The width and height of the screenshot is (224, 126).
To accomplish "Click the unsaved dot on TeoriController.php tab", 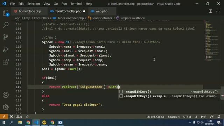I will (84, 11).
